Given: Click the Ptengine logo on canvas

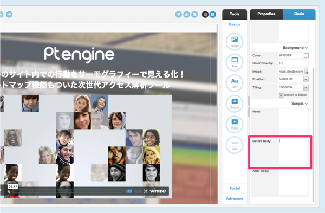Looking at the screenshot, I should (79, 54).
